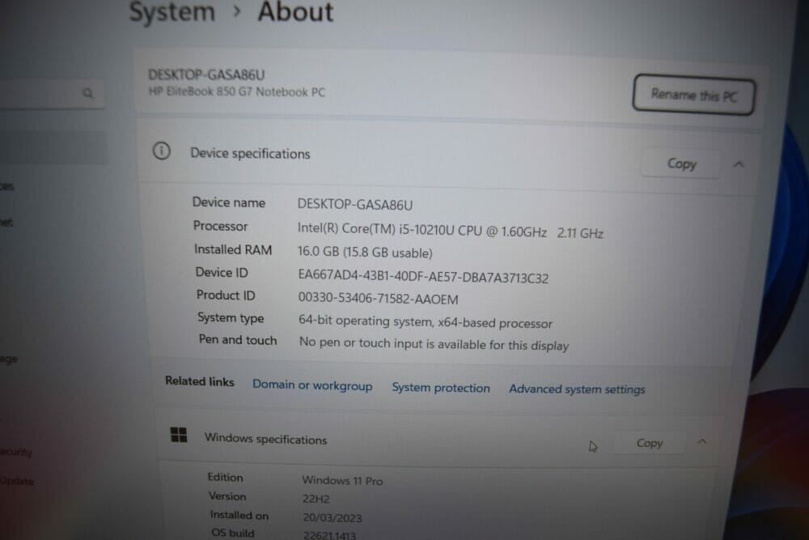The image size is (809, 540).
Task: Click the Windows logo icon beside Windows specifications
Action: (x=179, y=435)
